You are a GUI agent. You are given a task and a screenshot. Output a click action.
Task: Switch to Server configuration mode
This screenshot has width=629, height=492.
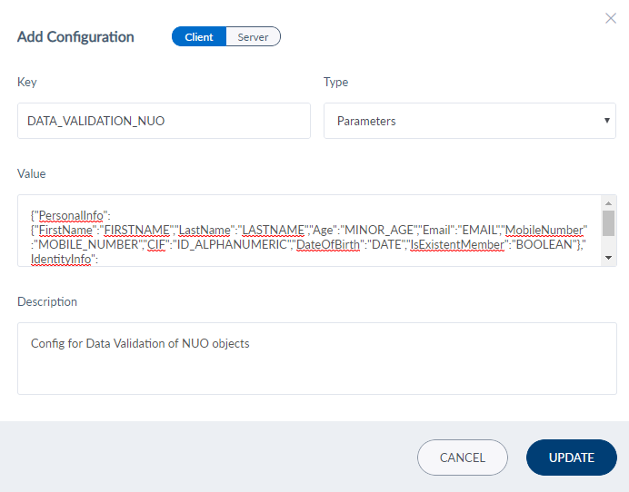point(253,37)
